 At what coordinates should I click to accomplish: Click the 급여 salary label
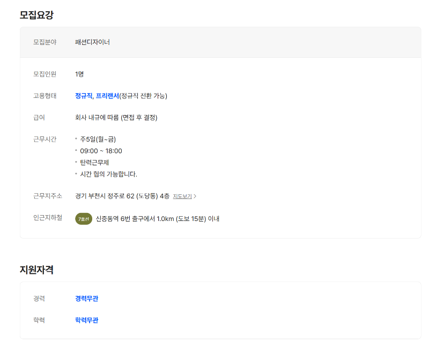(x=39, y=117)
